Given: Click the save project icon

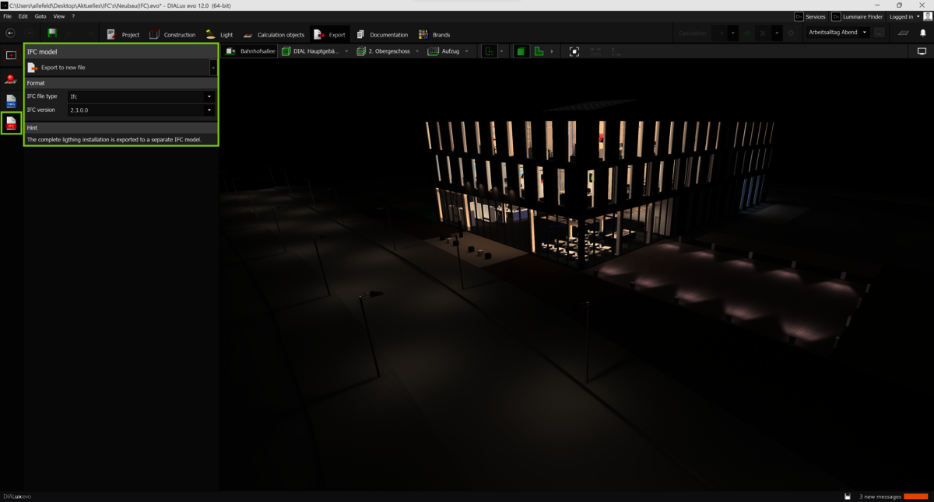Looking at the screenshot, I should pyautogui.click(x=52, y=33).
